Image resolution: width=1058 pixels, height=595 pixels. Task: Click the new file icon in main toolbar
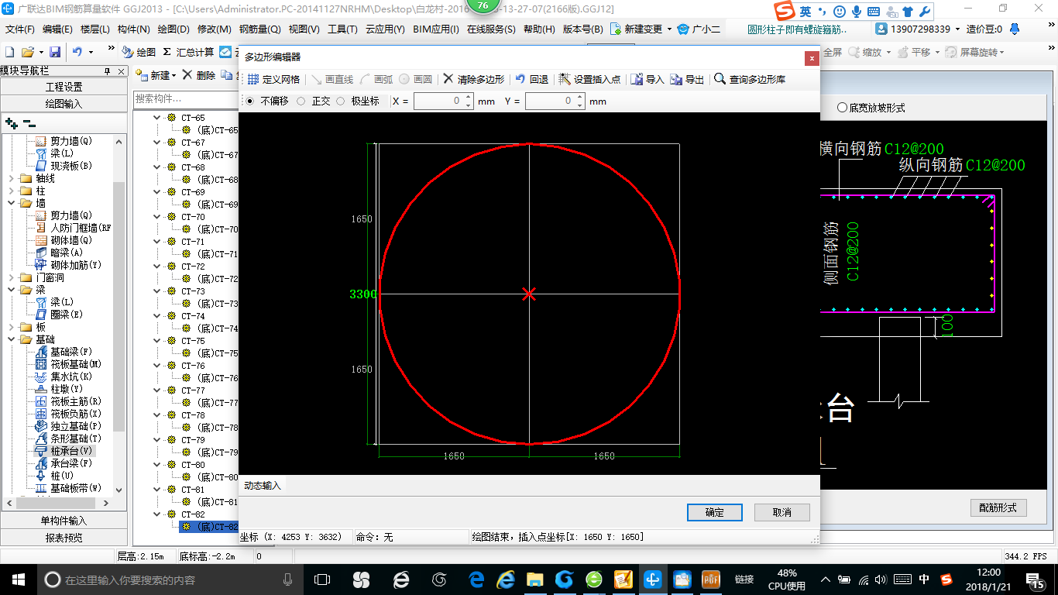9,52
